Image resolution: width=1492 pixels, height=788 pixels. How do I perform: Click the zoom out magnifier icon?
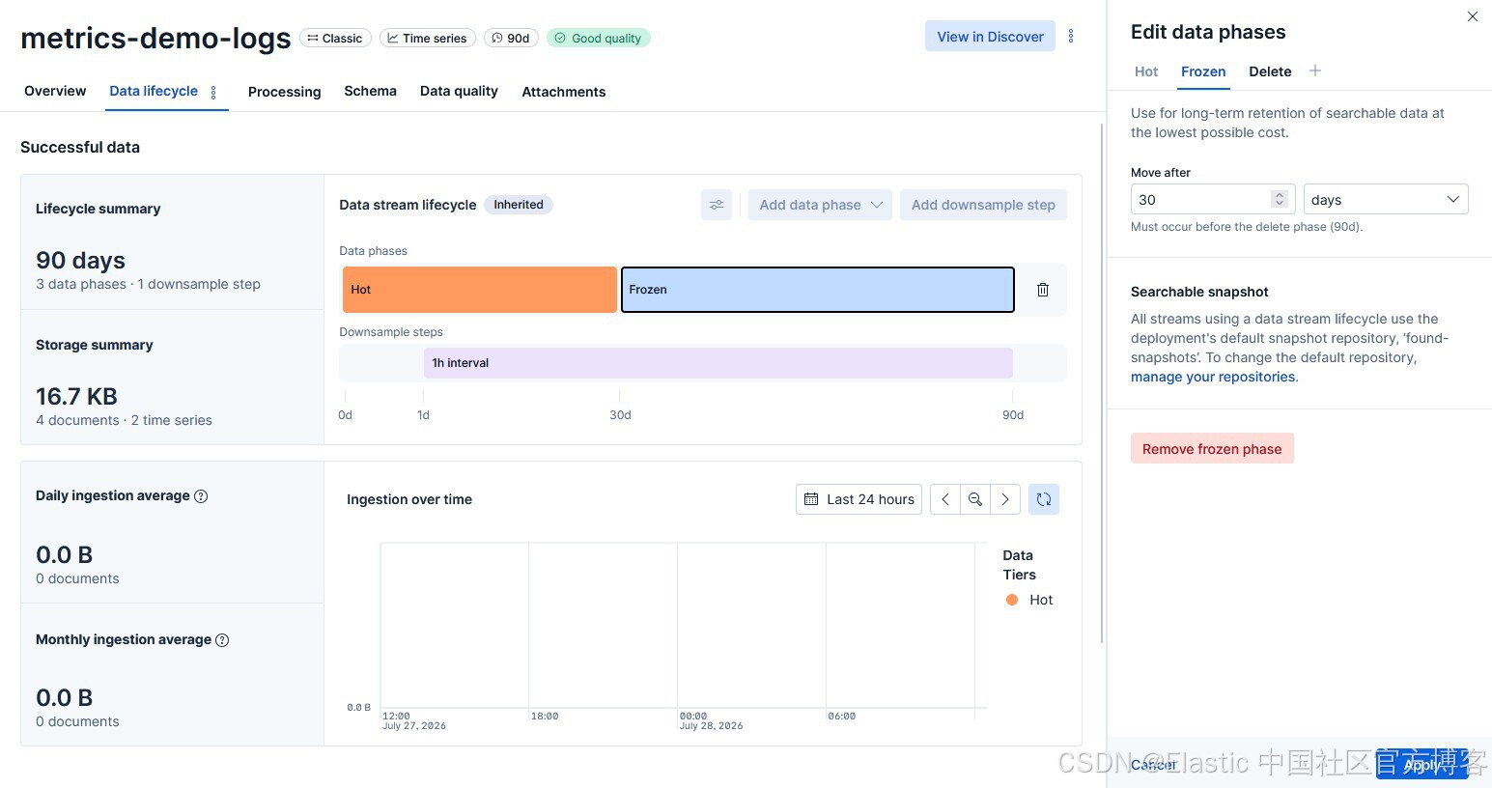click(975, 499)
